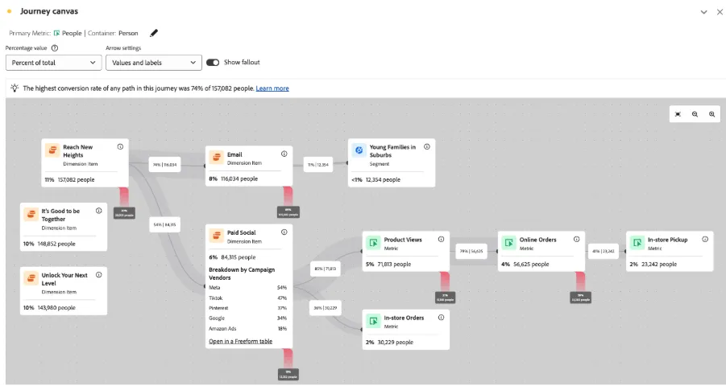Click the fallout badge under Product Views
Image resolution: width=726 pixels, height=386 pixels.
click(445, 298)
